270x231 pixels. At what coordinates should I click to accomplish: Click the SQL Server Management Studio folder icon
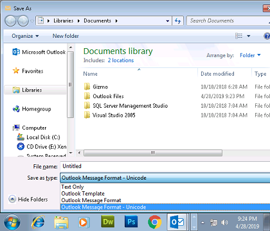click(87, 105)
